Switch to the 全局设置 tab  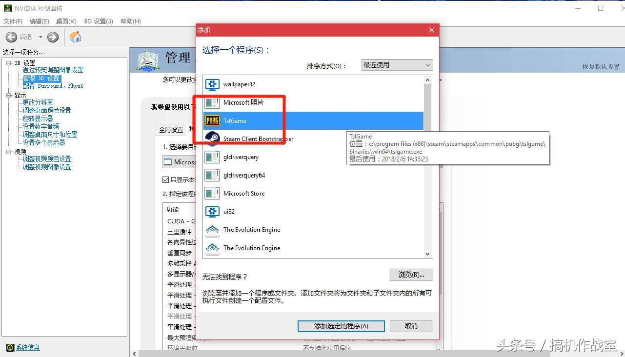pos(172,129)
